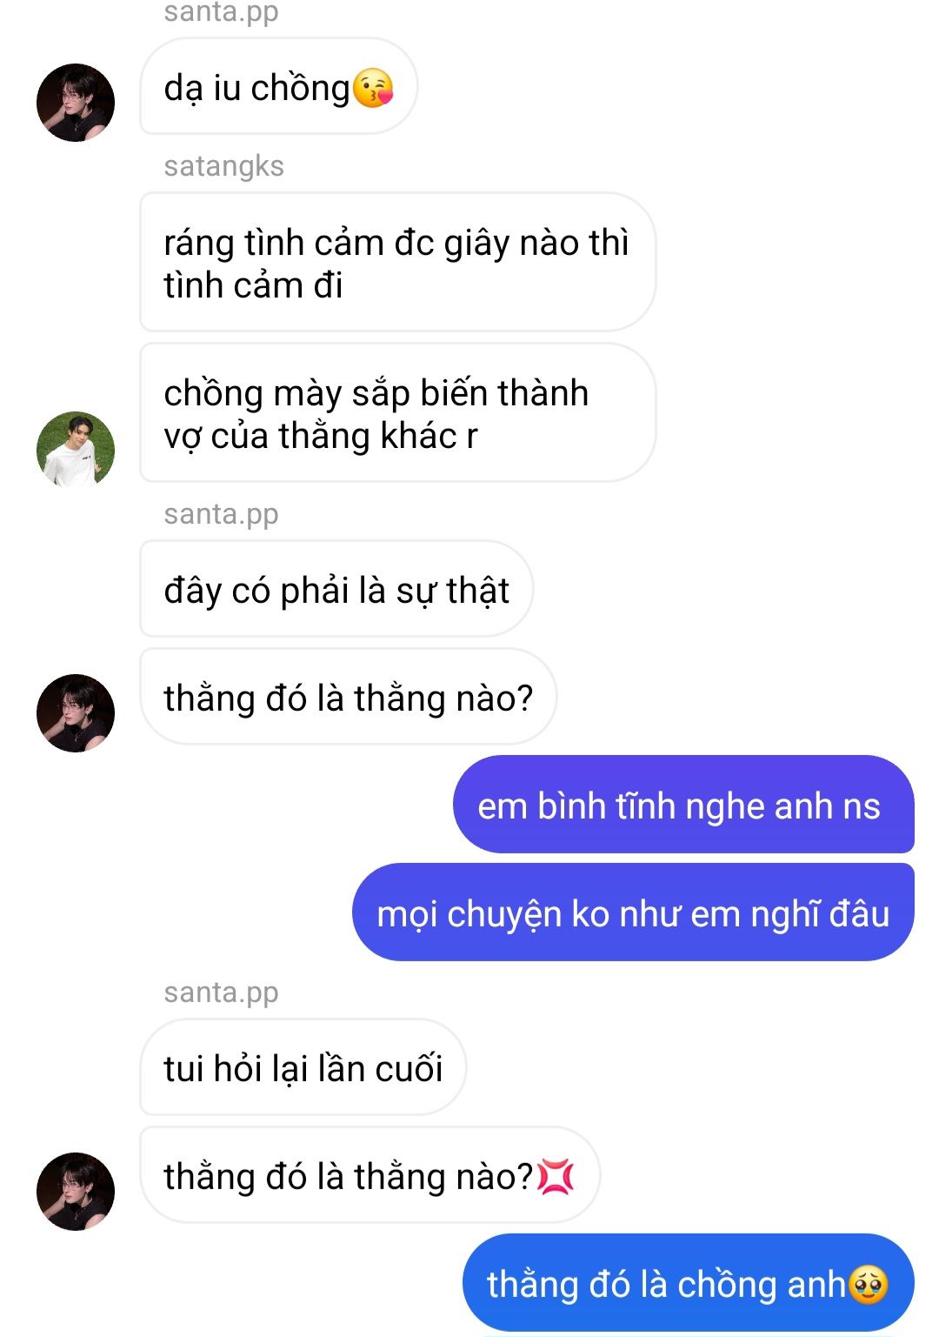Select first 'thằng đó là thằng nào?' bubble
This screenshot has width=939, height=1337.
pos(349,697)
